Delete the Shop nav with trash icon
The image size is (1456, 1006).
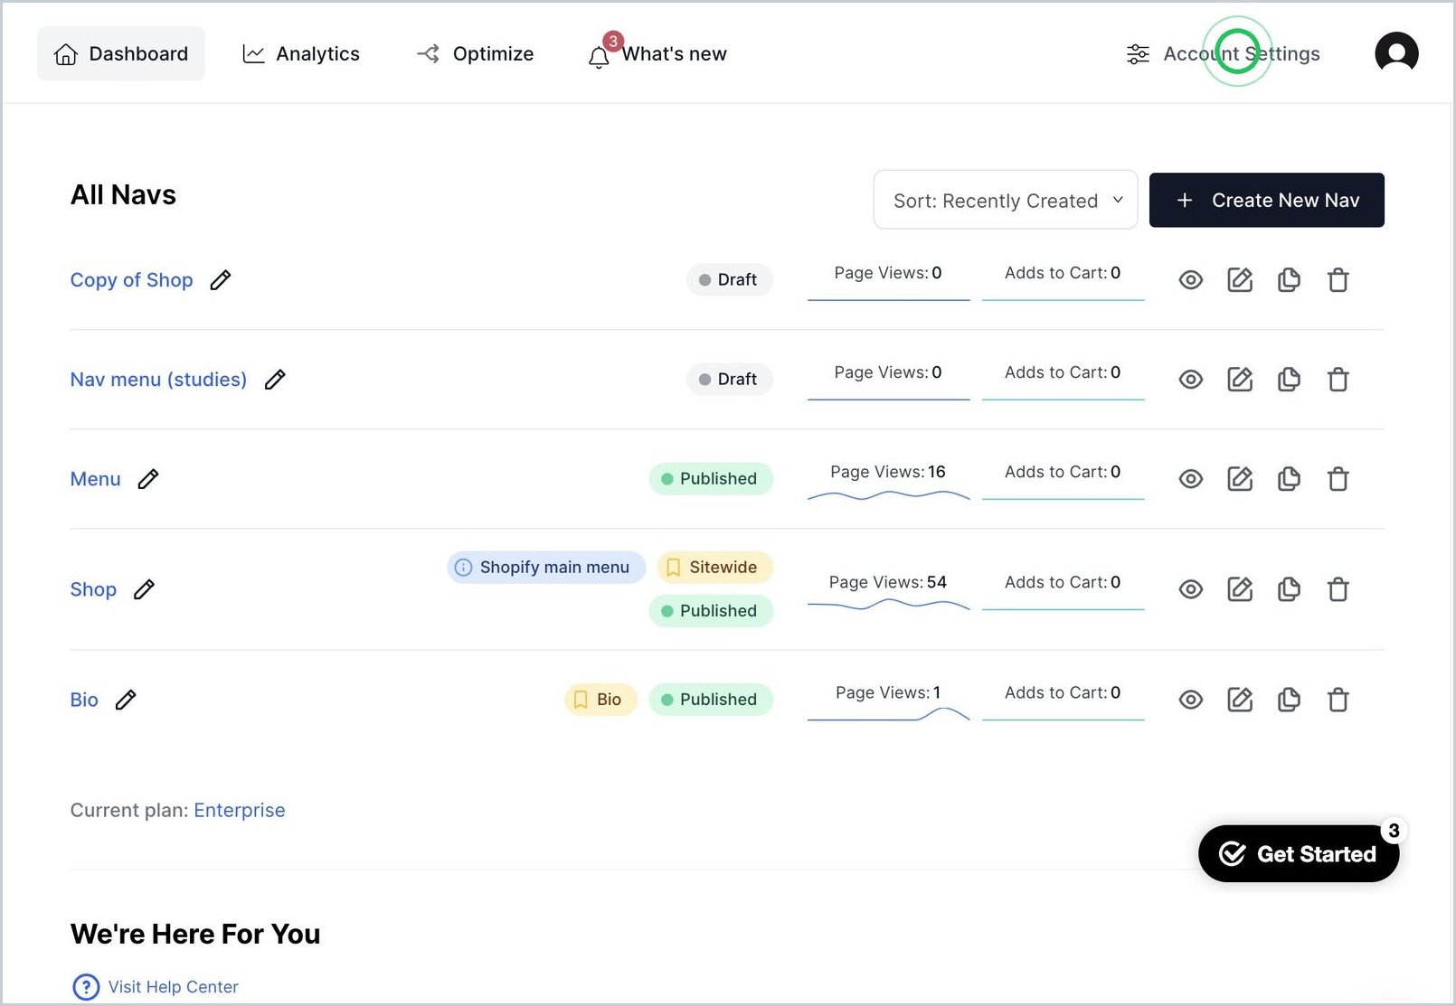click(x=1338, y=589)
